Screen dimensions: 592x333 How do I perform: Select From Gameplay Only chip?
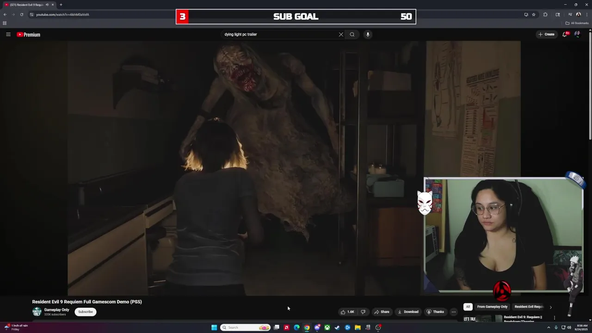coord(492,307)
